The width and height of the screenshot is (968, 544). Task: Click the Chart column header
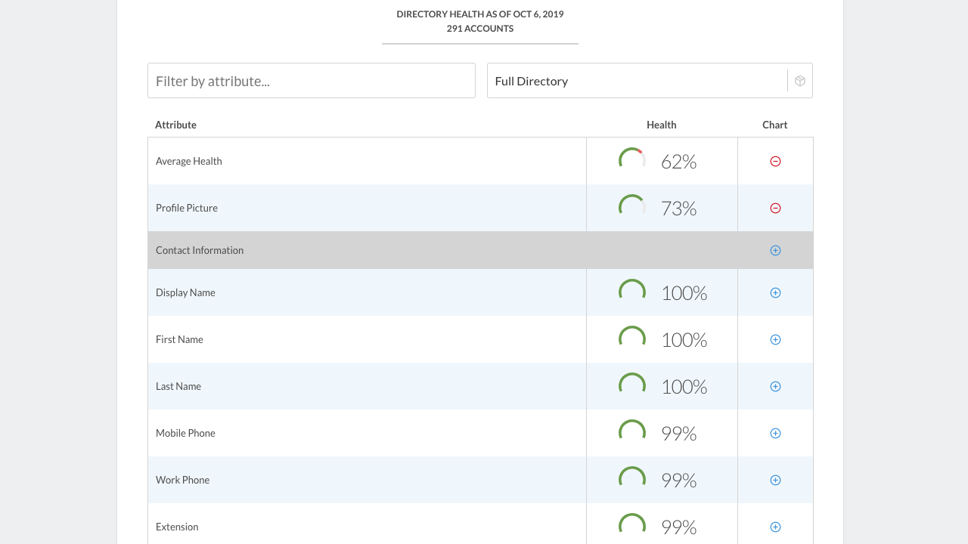tap(774, 125)
